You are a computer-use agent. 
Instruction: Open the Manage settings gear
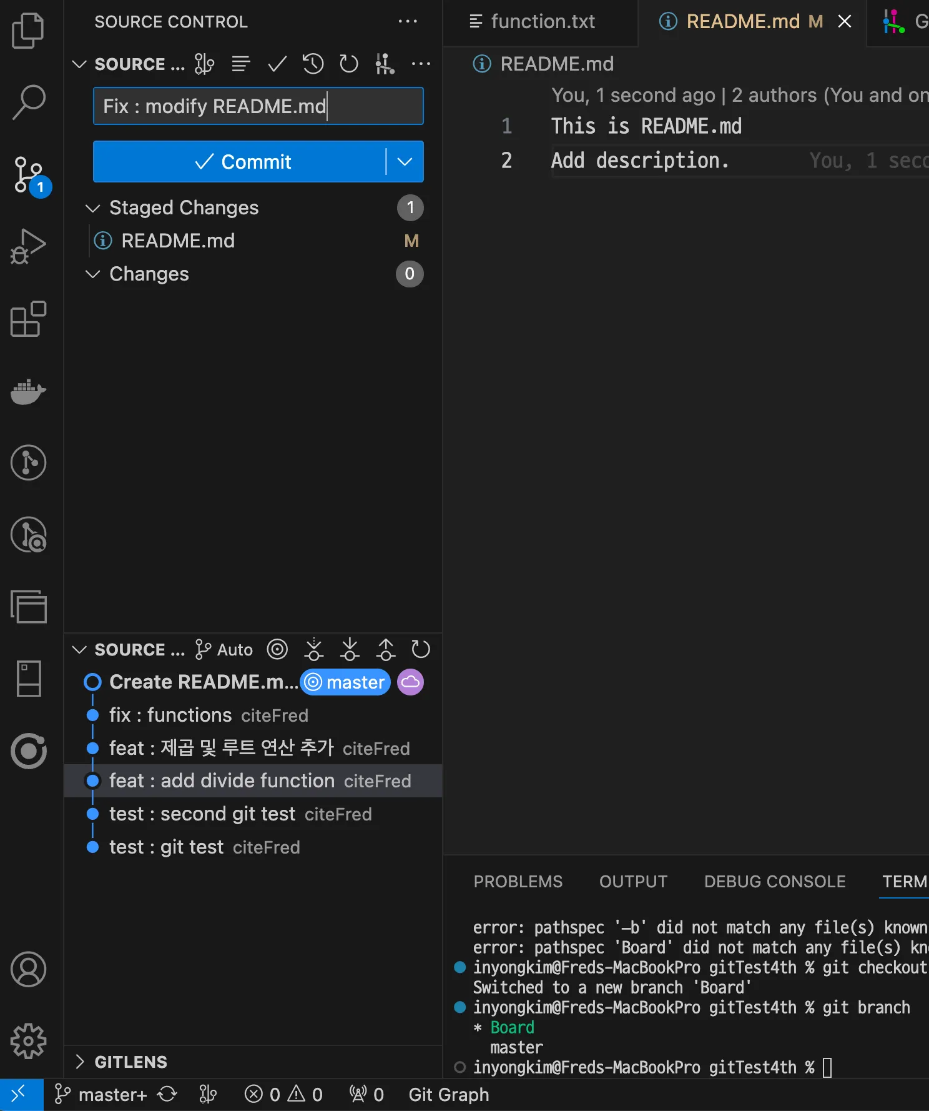(28, 1041)
